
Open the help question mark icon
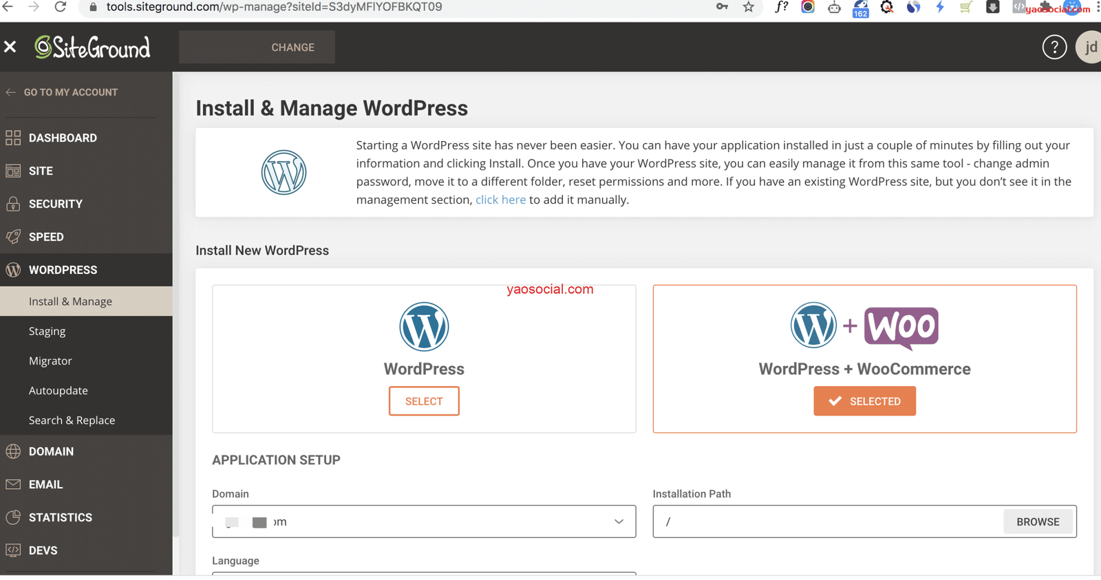tap(1054, 47)
